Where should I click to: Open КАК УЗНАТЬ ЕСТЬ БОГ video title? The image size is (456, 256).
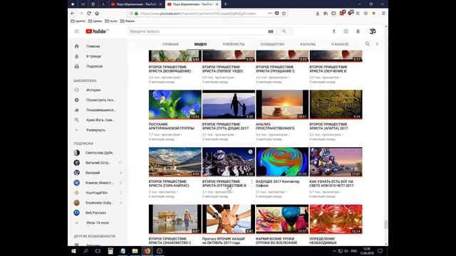click(x=331, y=183)
